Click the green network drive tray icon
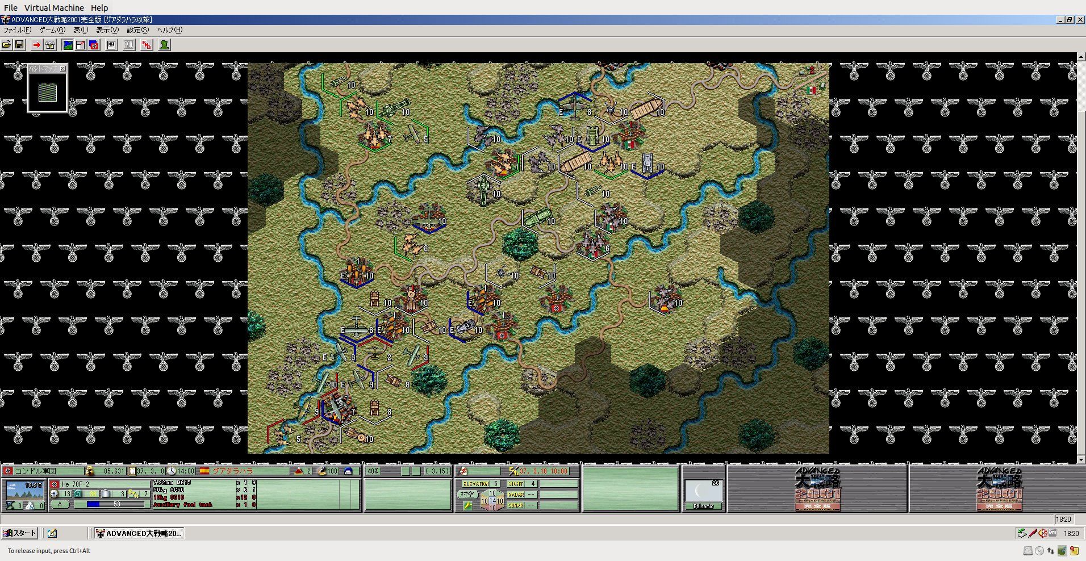The width and height of the screenshot is (1086, 561). click(1022, 533)
